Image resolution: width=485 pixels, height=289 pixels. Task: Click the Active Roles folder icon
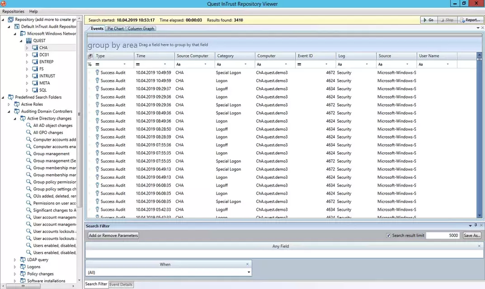[x=17, y=104]
